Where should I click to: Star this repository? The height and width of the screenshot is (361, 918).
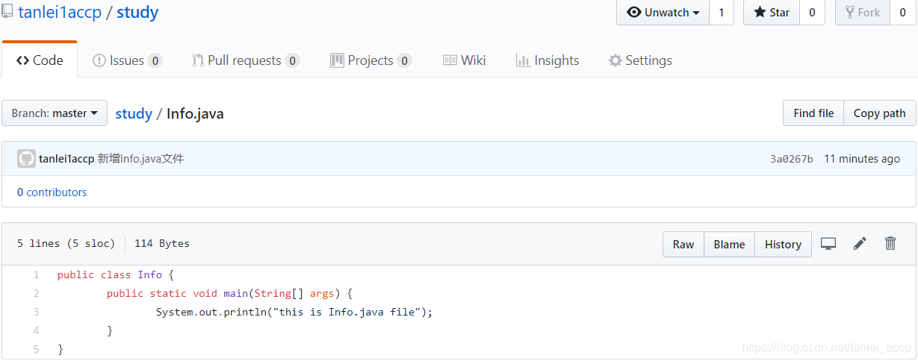click(x=772, y=12)
